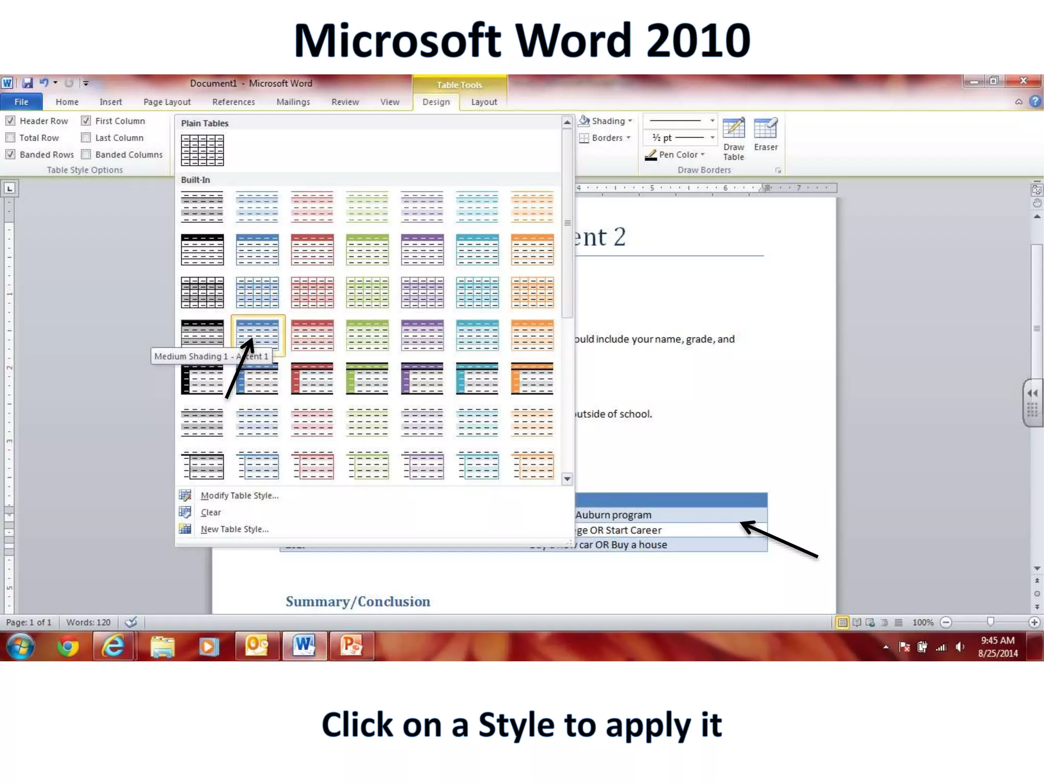Open the Draw Borders dialog launcher

coord(778,170)
